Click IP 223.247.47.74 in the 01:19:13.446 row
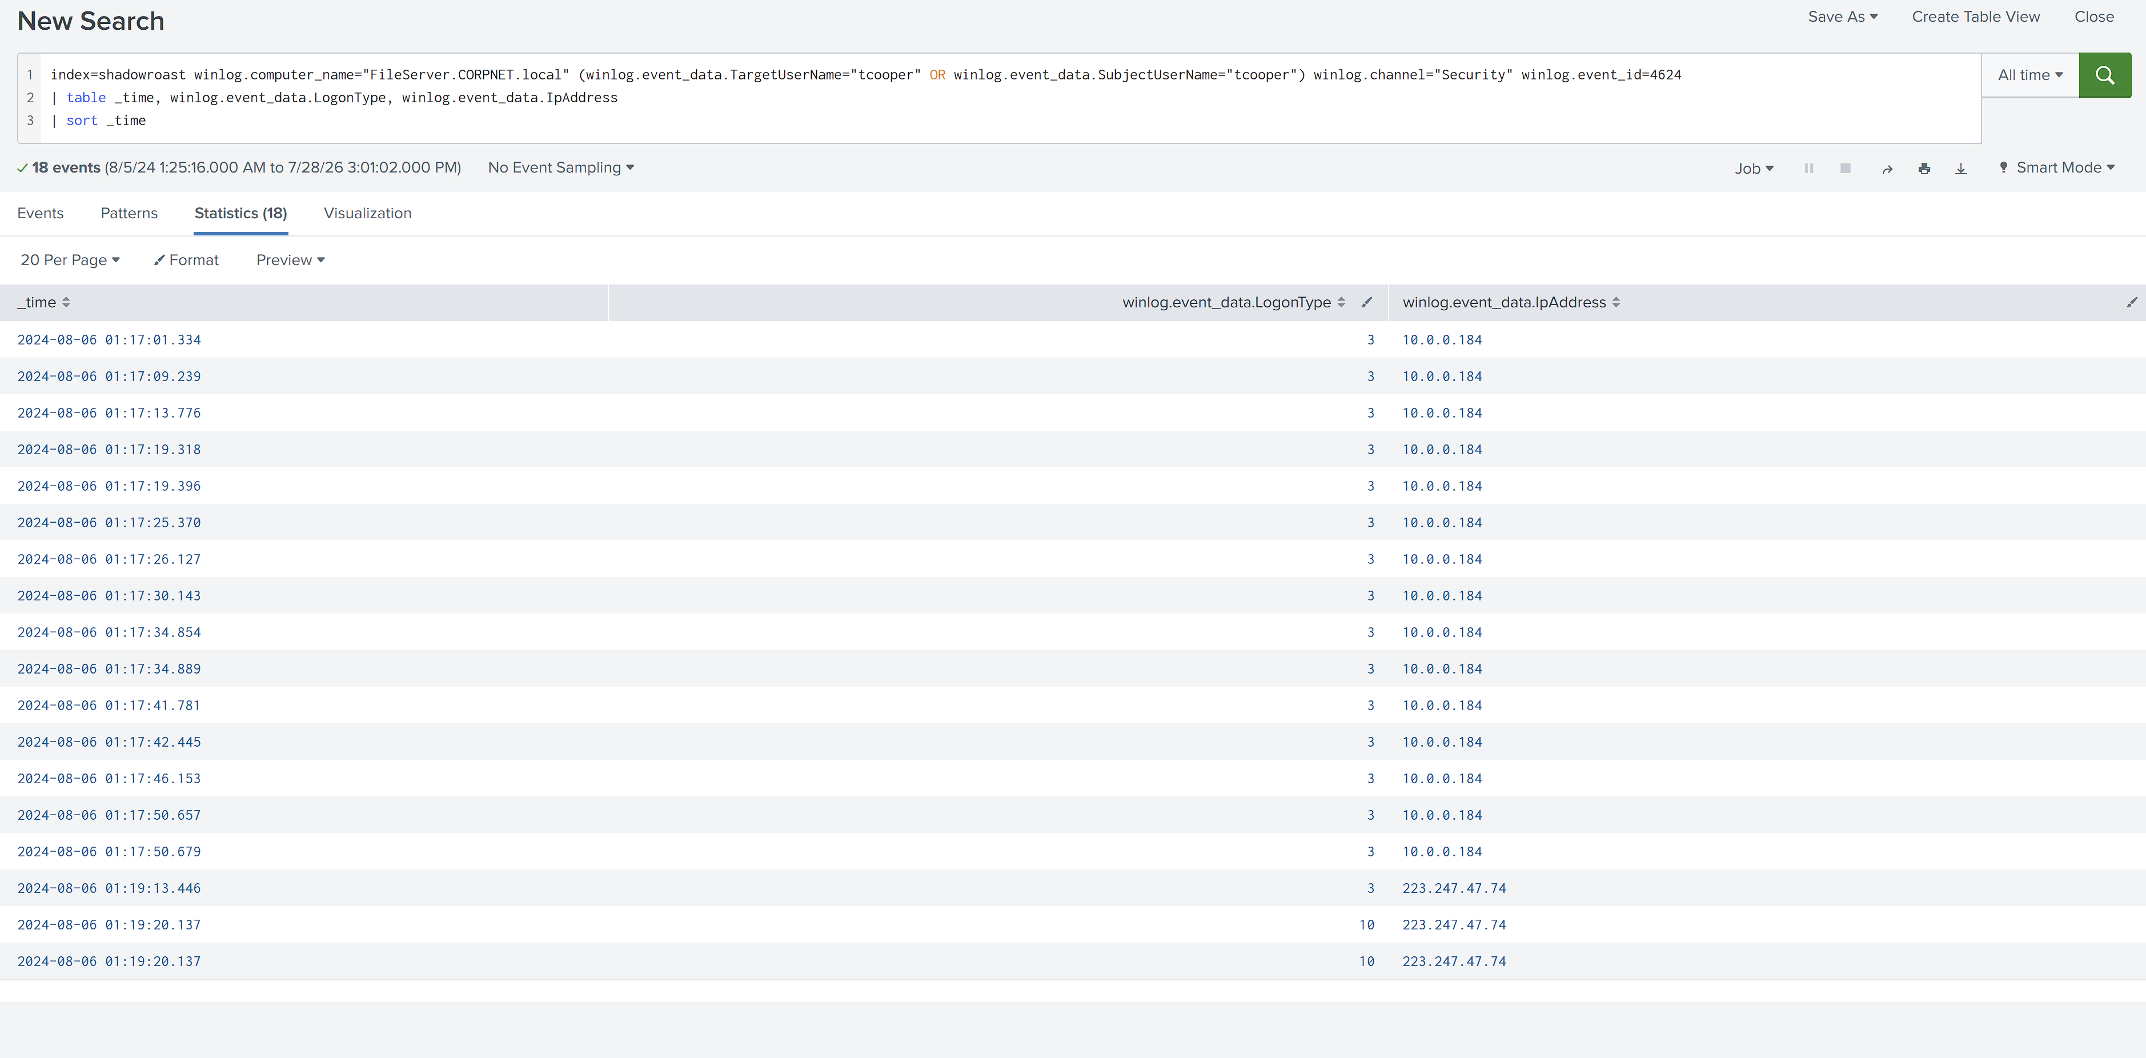The width and height of the screenshot is (2146, 1058). point(1454,889)
